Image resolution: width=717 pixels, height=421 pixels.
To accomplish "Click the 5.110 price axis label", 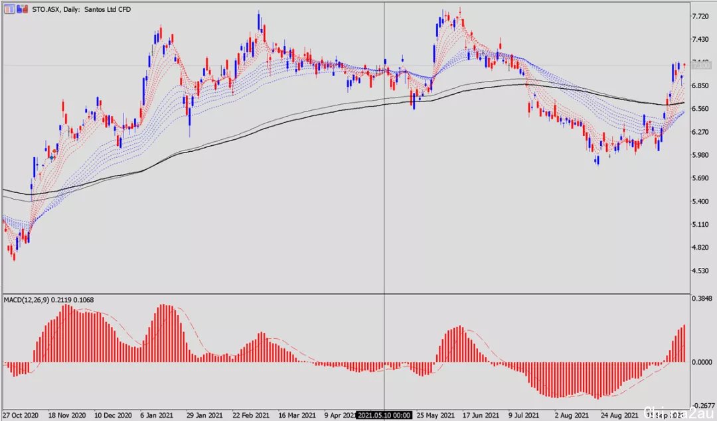I will [700, 224].
